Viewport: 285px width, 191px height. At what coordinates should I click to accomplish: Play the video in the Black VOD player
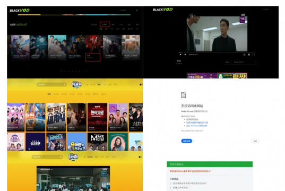point(180,55)
